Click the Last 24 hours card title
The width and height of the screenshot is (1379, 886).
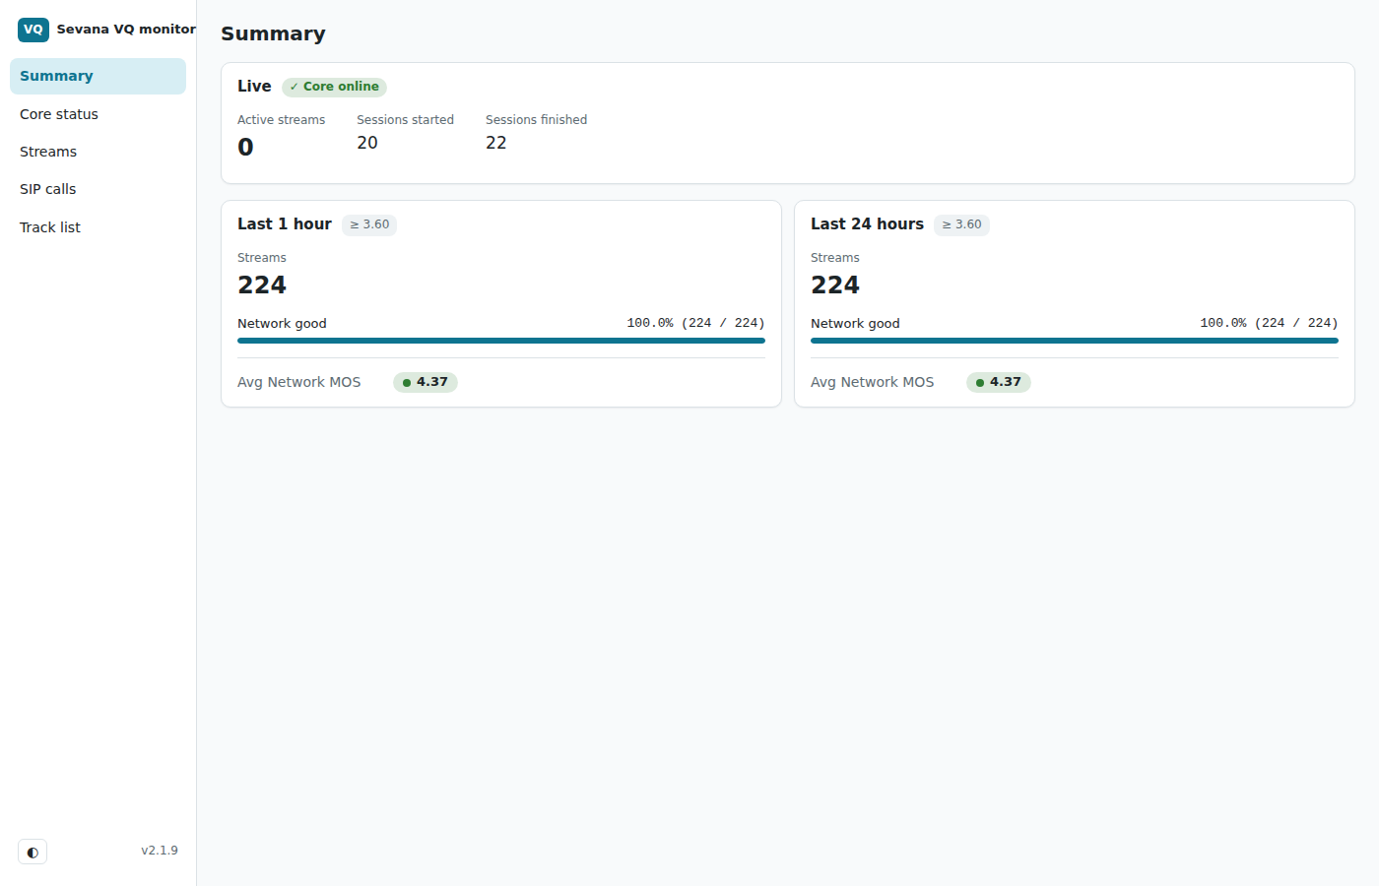pyautogui.click(x=867, y=224)
